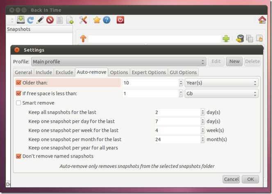Click the orange up-arrow parent folder icon
The height and width of the screenshot is (194, 272).
(x=83, y=38)
